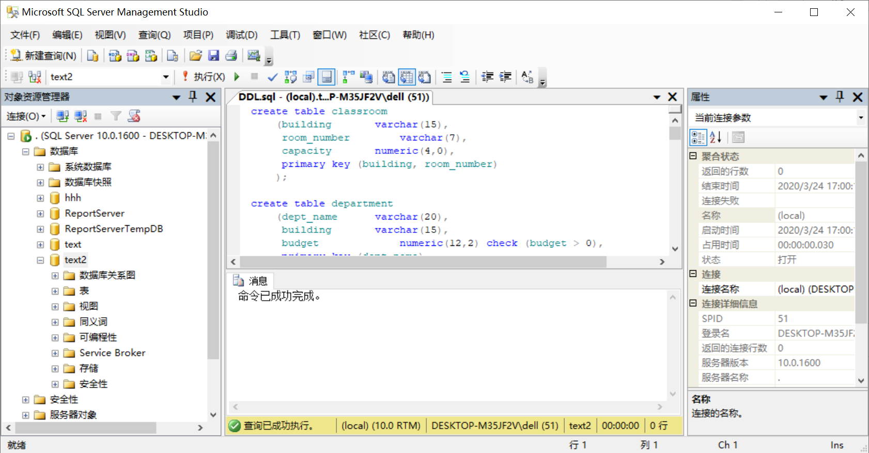Expand the 表 folder under text2

tap(55, 291)
